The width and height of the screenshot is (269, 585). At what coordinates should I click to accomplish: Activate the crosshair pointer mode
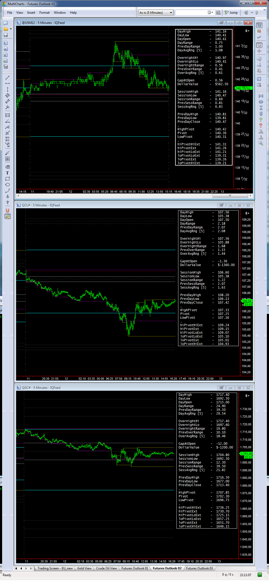(259, 51)
